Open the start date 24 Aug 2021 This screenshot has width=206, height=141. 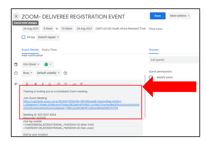pos(31,29)
